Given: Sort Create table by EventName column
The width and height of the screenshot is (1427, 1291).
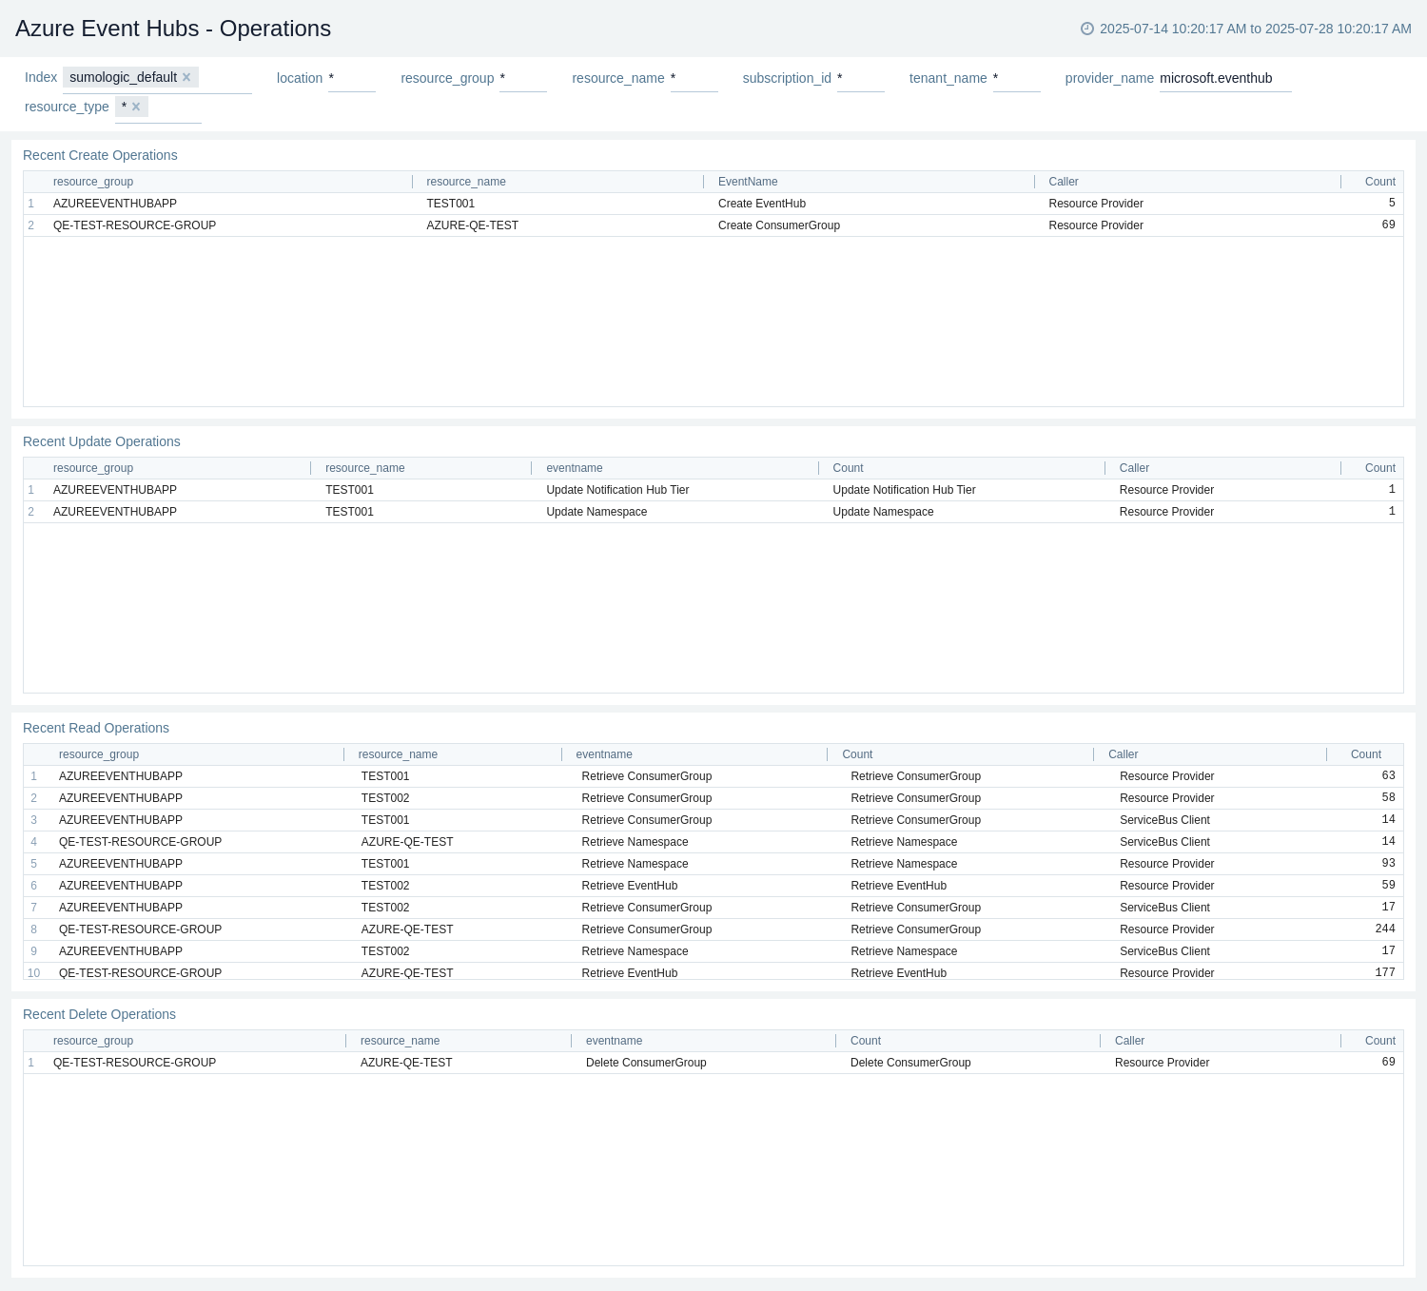Looking at the screenshot, I should pyautogui.click(x=748, y=182).
